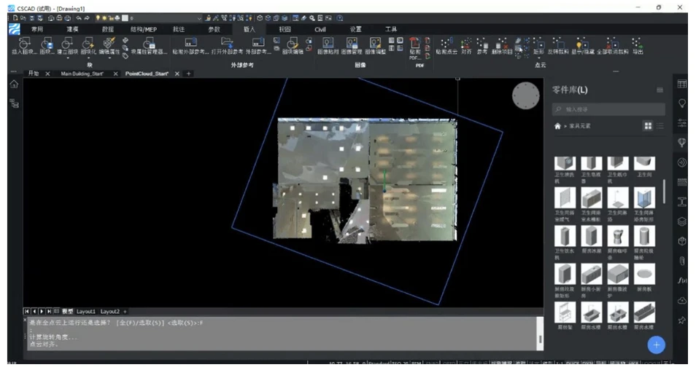The image size is (696, 370).
Task: Click the point cloud Export (导出) icon
Action: click(637, 43)
